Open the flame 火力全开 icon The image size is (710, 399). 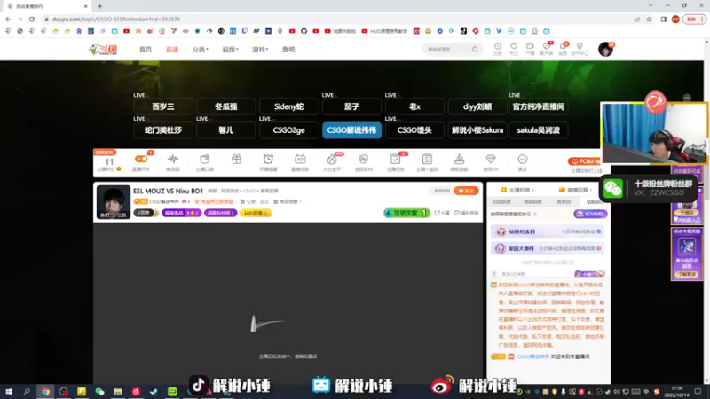pos(332,160)
